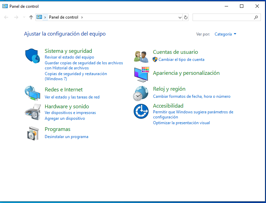Click Agregar un dispositivo
The height and width of the screenshot is (203, 266).
click(x=65, y=118)
